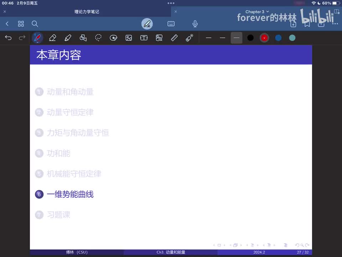Select the Text box tool
This screenshot has width=342, height=257.
click(x=144, y=38)
